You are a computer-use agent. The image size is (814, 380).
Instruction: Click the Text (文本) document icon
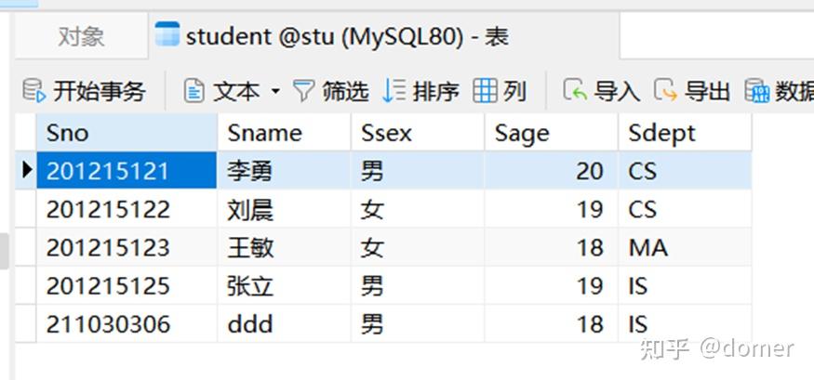pos(193,91)
